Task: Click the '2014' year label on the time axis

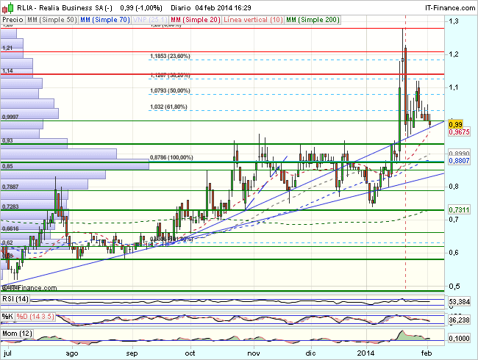Action: [365, 353]
